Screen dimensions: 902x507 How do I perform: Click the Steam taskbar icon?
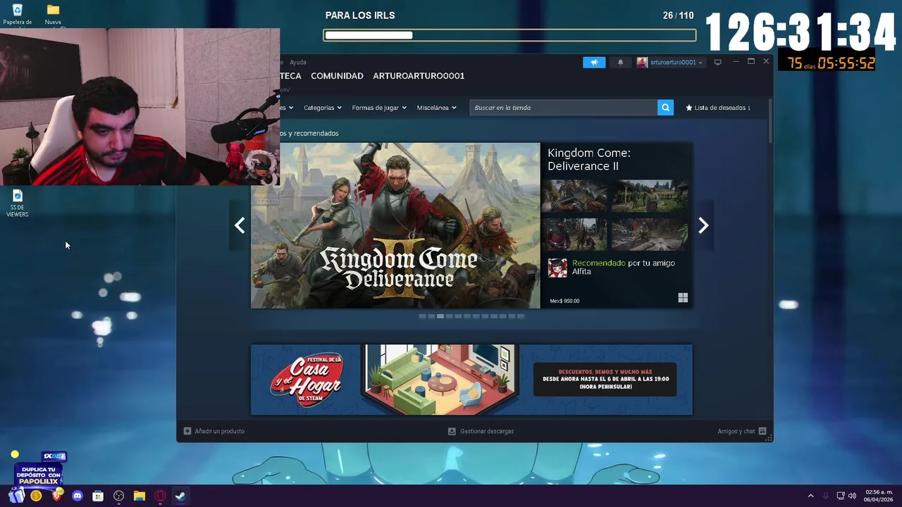click(180, 496)
